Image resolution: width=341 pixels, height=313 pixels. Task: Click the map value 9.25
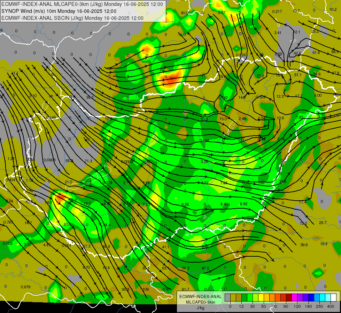click(185, 204)
